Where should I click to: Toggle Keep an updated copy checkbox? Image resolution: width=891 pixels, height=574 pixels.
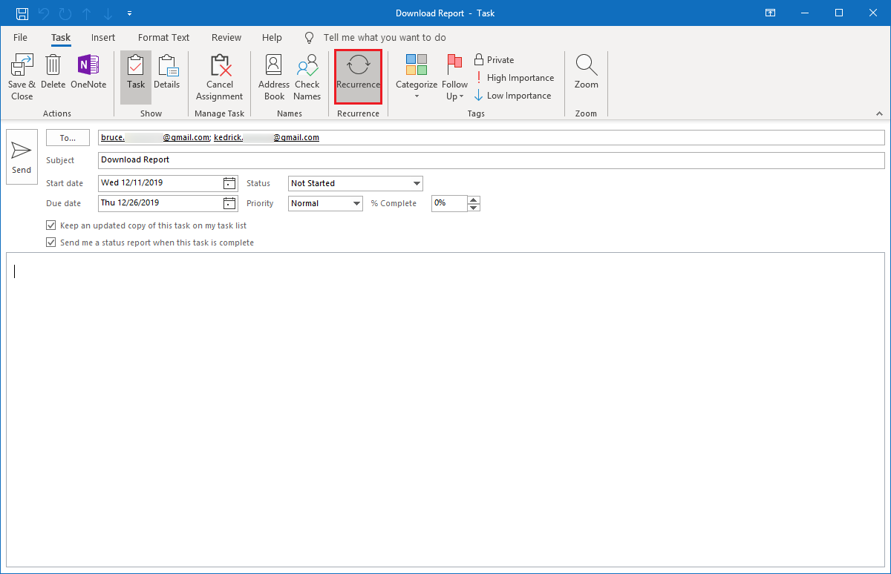coord(51,225)
